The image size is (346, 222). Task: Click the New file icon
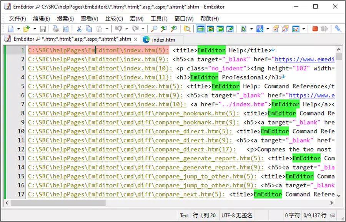click(x=11, y=29)
